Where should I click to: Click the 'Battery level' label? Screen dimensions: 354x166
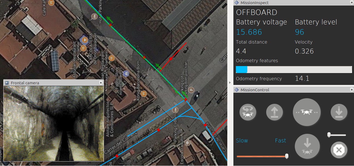pyautogui.click(x=316, y=22)
